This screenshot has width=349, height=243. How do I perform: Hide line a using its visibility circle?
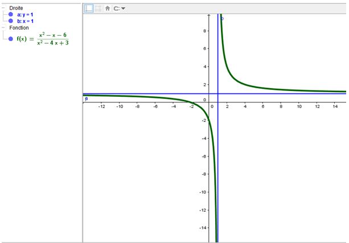11,14
